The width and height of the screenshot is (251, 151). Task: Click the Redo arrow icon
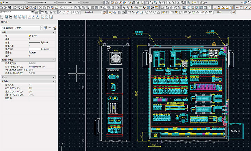[68, 7]
